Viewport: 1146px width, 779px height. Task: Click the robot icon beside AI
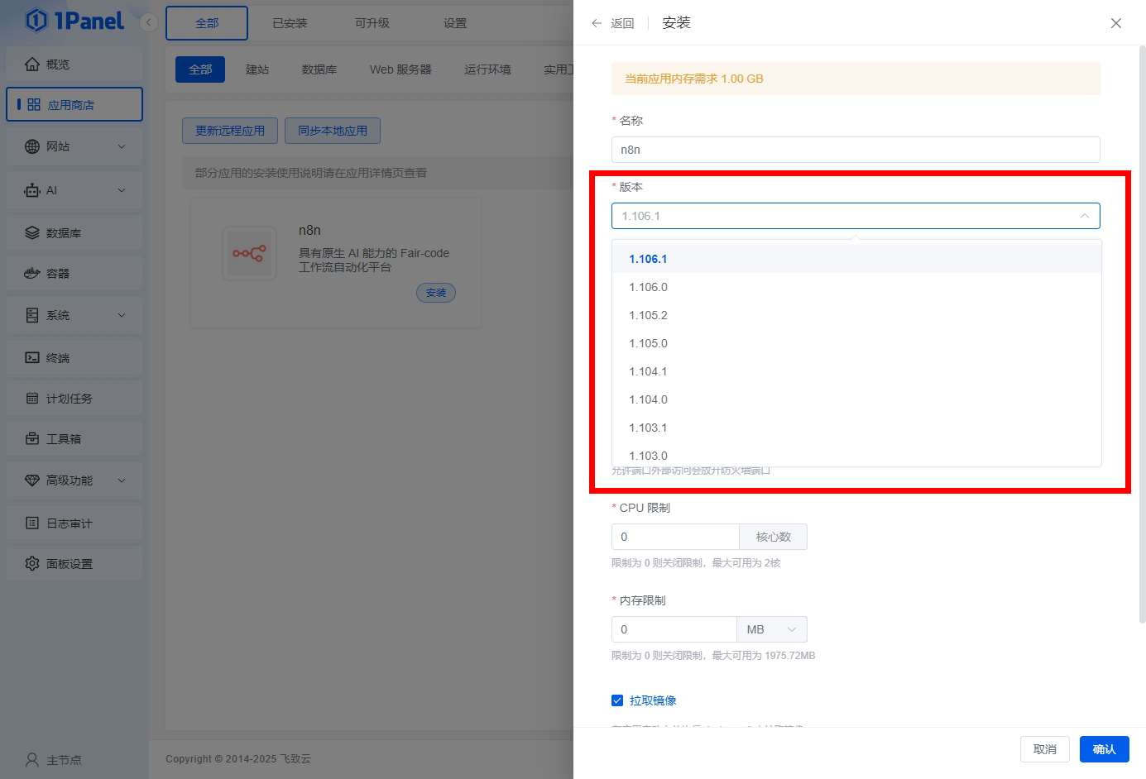pyautogui.click(x=32, y=190)
